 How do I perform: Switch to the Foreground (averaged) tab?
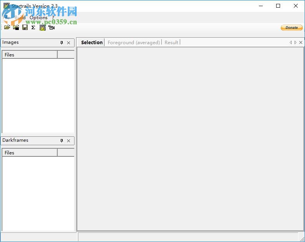134,42
